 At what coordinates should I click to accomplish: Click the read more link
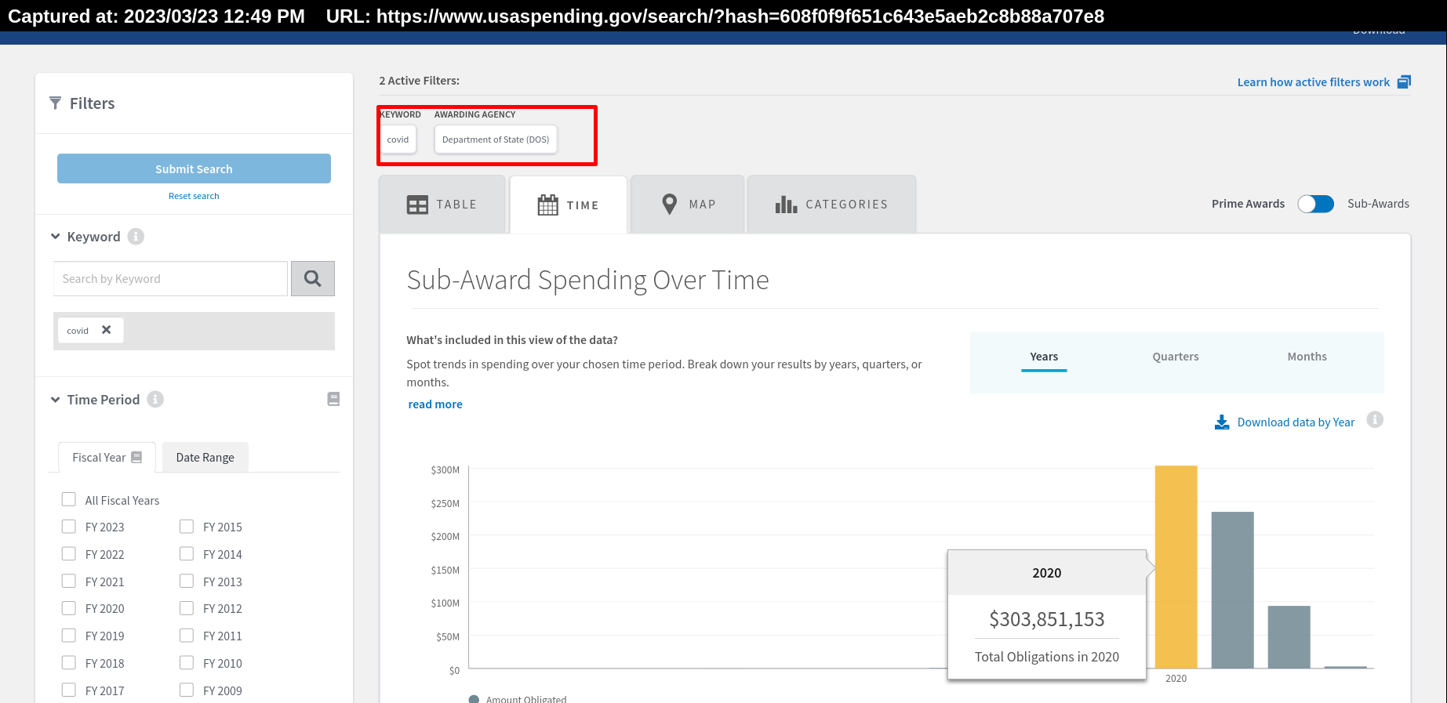click(x=435, y=404)
